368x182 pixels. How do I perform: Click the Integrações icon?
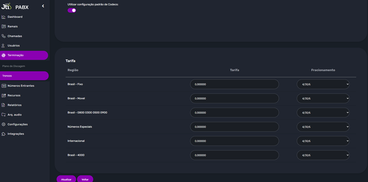(4, 134)
